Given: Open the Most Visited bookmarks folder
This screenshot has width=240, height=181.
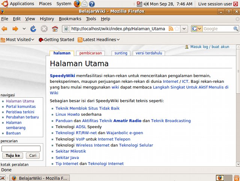Looking at the screenshot, I should 17,40.
